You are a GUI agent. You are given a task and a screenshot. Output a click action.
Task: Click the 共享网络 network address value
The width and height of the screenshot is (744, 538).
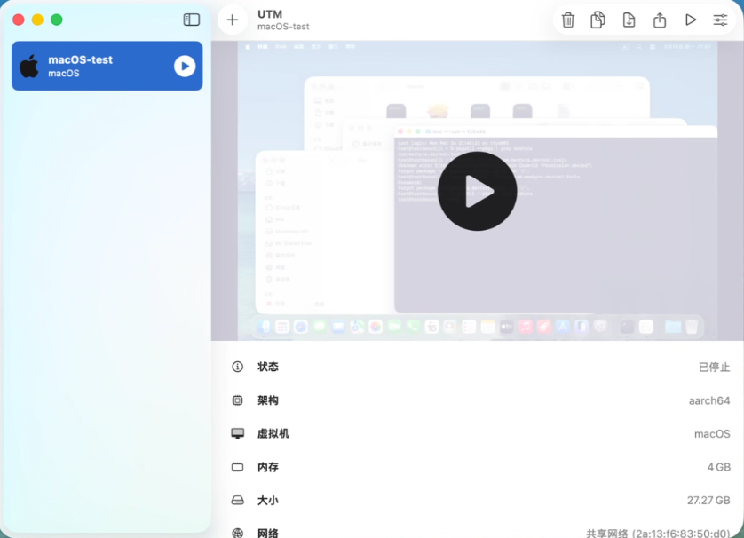click(663, 532)
